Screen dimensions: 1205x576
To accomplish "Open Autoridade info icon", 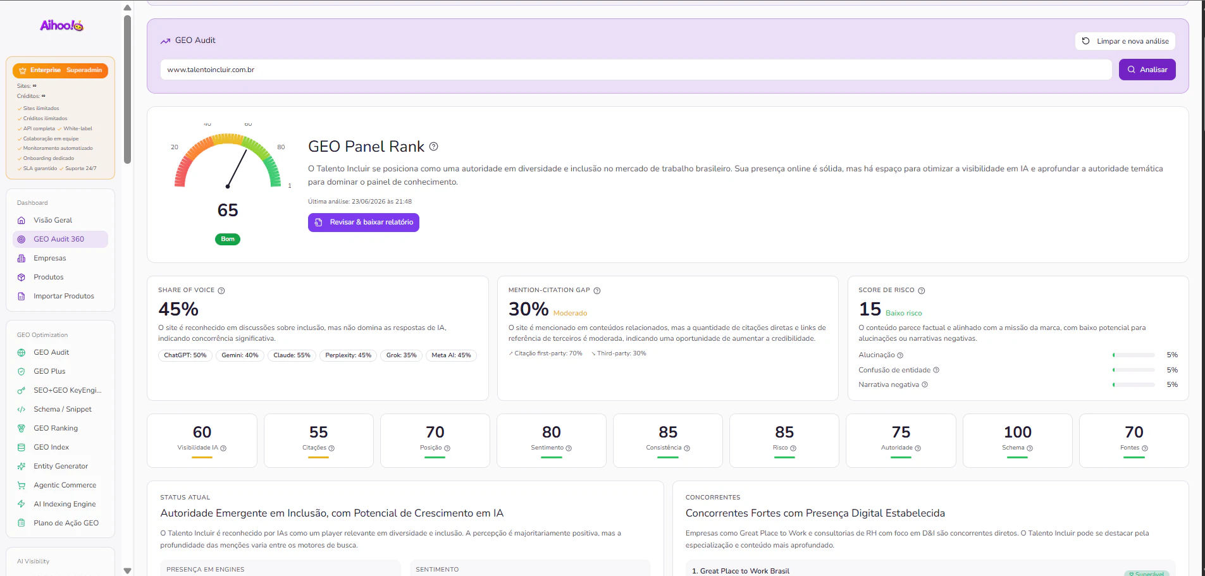I will coord(918,448).
